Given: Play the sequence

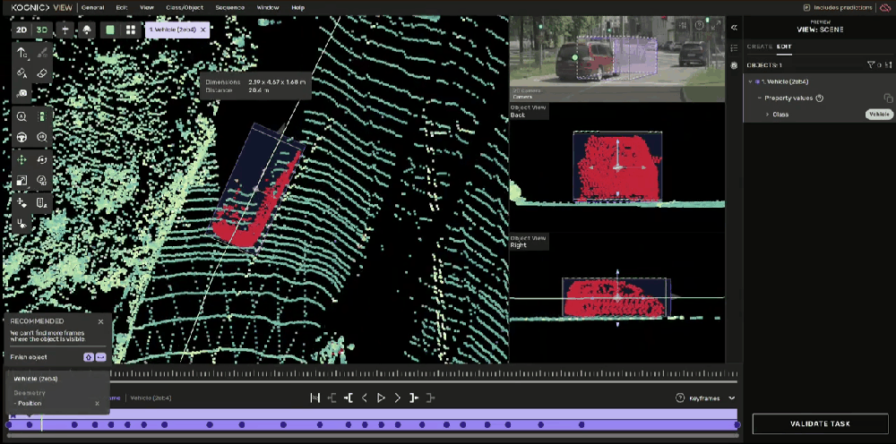Looking at the screenshot, I should pos(381,397).
